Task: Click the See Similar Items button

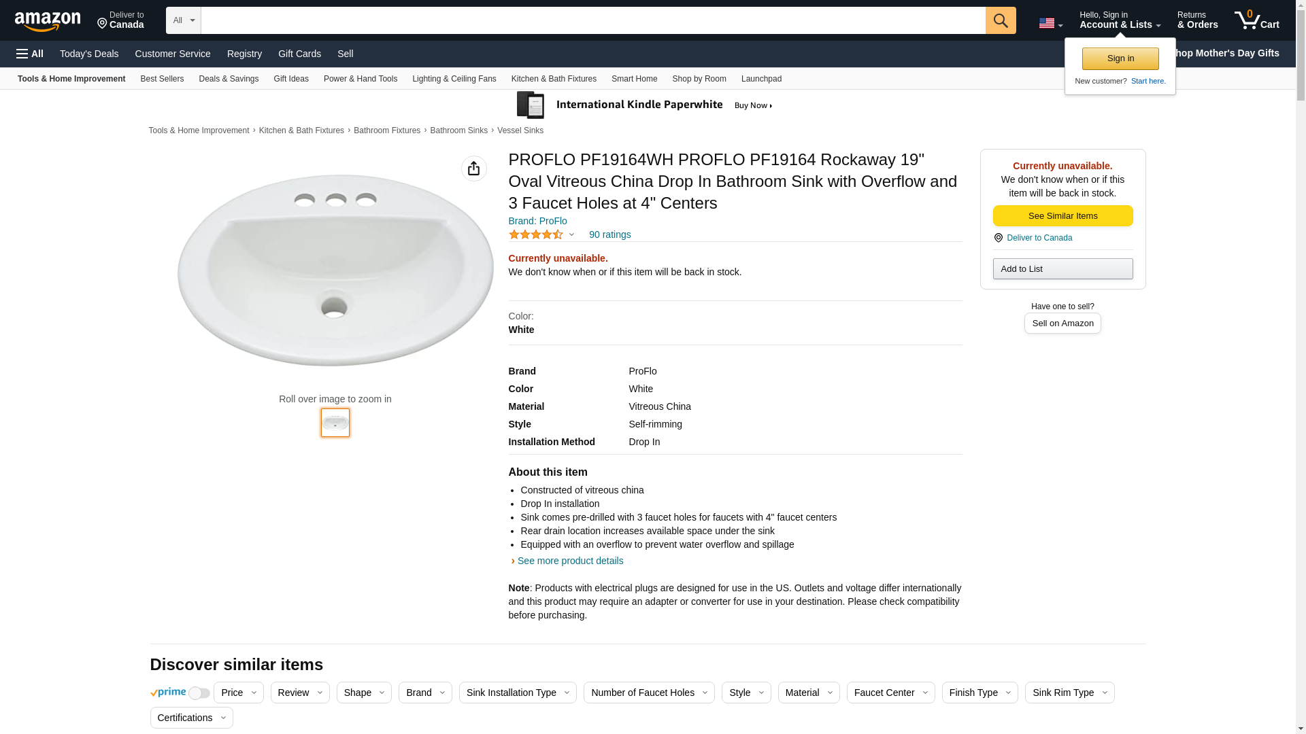Action: click(1062, 216)
